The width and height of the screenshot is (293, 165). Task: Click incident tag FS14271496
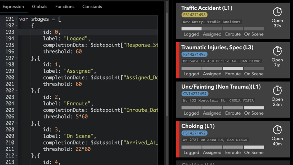point(194,15)
